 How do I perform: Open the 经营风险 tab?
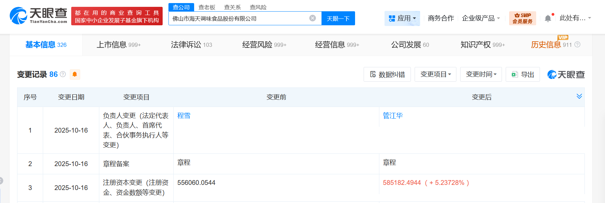[264, 45]
